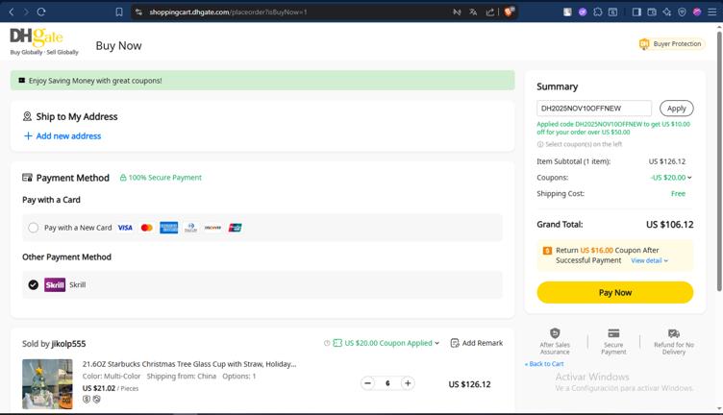723x415 pixels.
Task: Open the Leo AI sparkle icon in toolbar
Action: (x=666, y=12)
